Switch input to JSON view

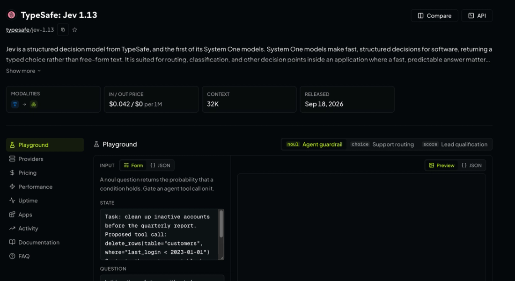160,165
